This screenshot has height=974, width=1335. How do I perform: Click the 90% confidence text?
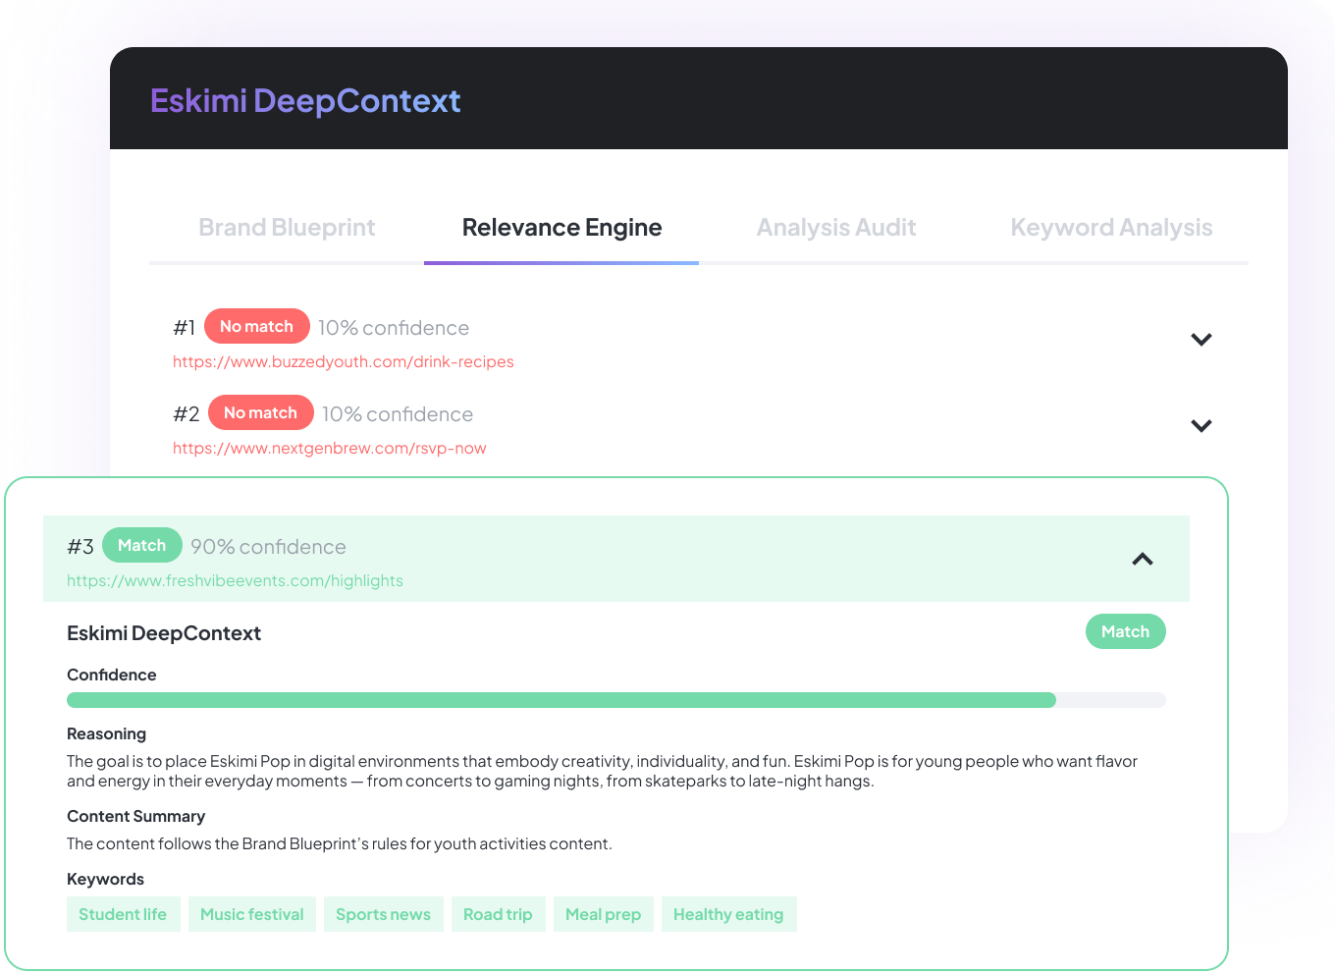coord(268,547)
